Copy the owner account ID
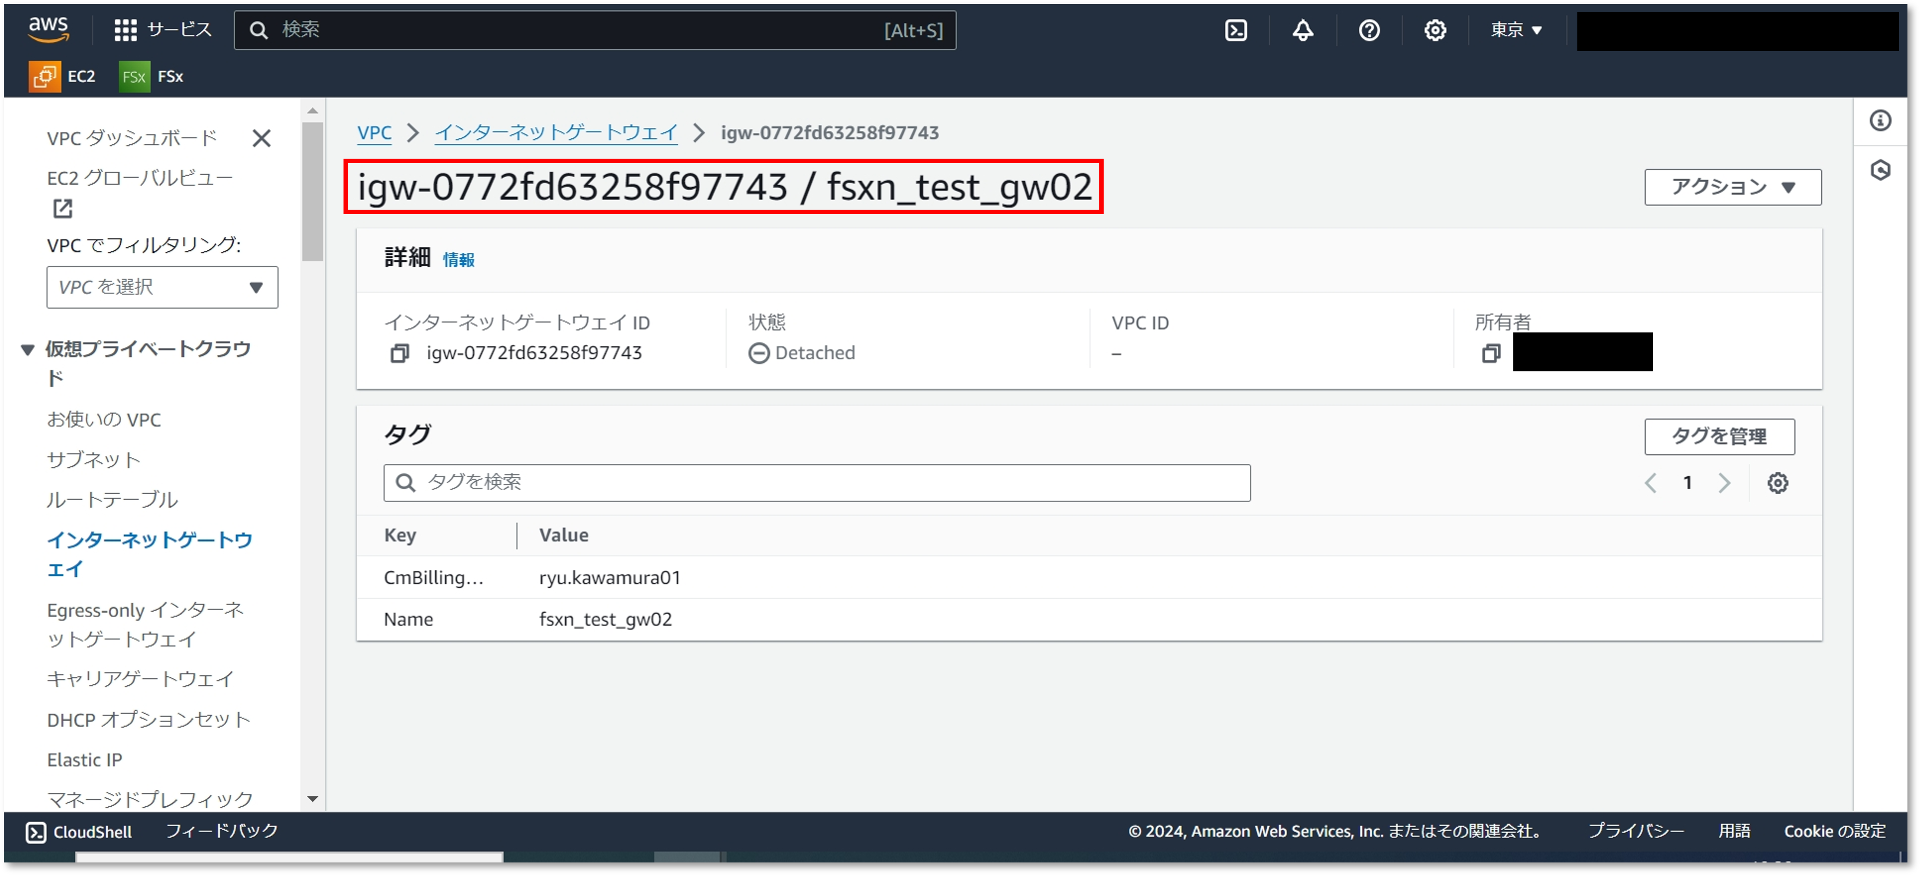This screenshot has height=875, width=1920. click(1491, 353)
